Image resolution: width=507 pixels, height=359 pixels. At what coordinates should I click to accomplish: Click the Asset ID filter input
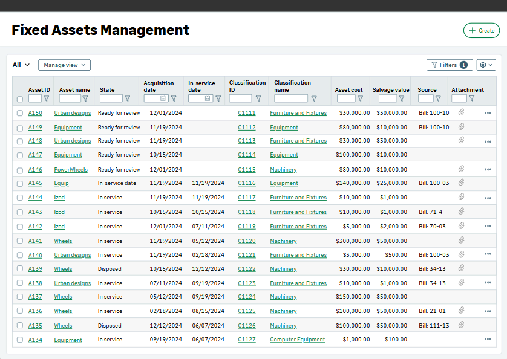click(x=35, y=99)
